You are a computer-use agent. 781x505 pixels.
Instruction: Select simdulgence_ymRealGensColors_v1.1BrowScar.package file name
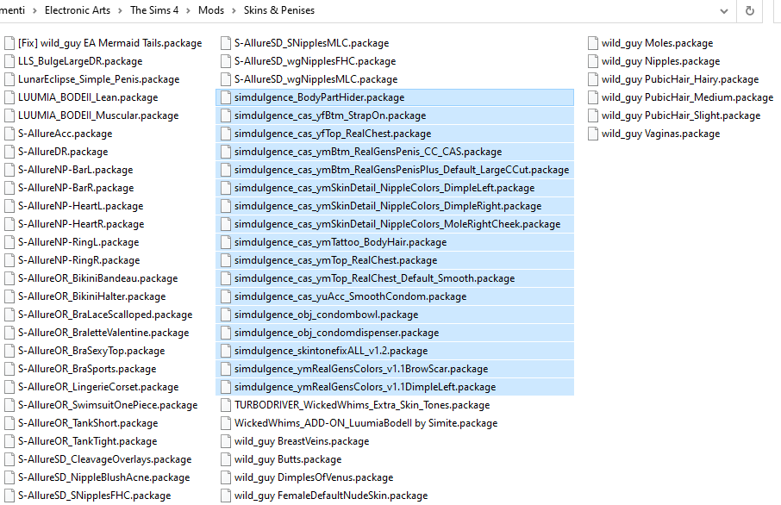click(361, 369)
